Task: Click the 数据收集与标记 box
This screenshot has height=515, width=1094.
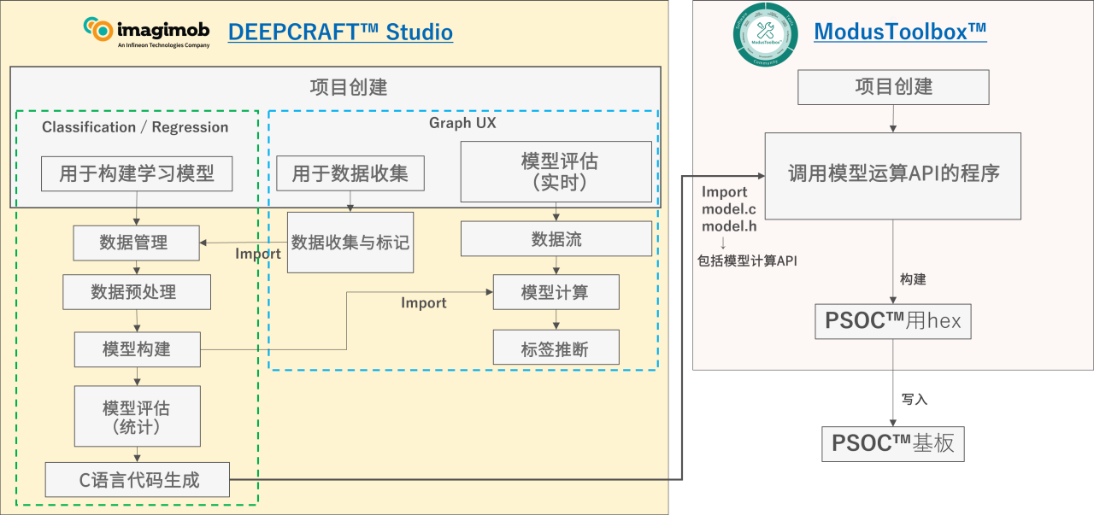Action: [x=350, y=243]
